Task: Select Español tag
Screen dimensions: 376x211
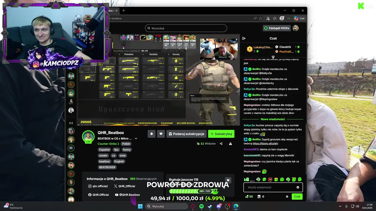Action: pos(104,150)
